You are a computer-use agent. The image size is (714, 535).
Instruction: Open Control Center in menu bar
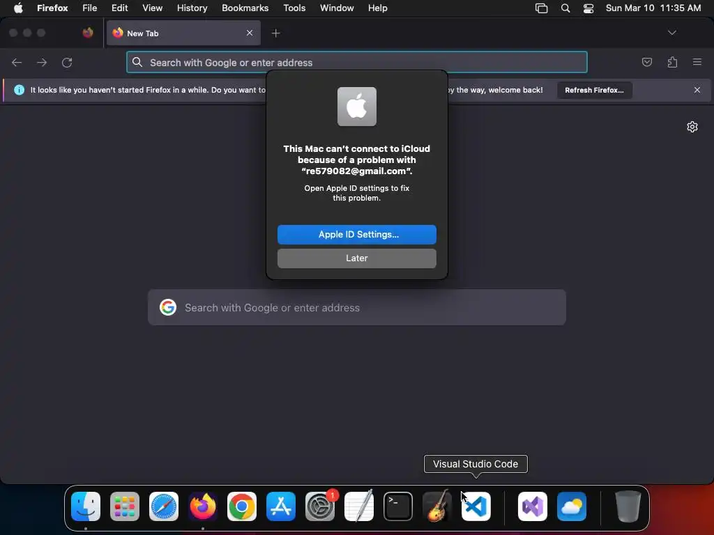[x=588, y=8]
